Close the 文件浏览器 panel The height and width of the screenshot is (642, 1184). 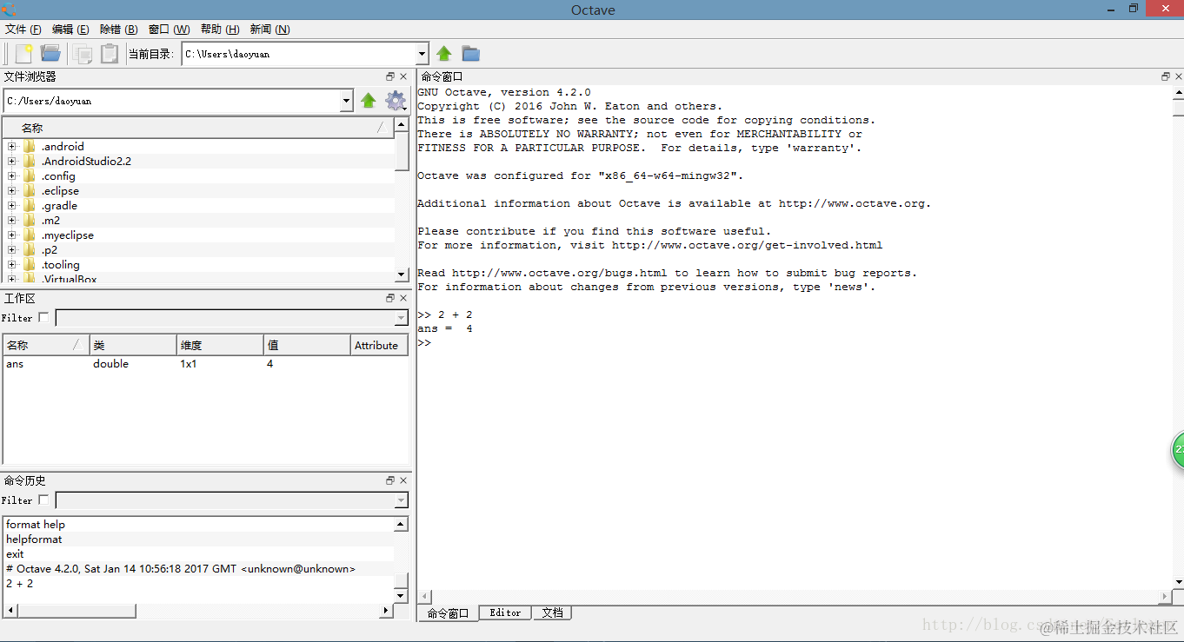403,76
